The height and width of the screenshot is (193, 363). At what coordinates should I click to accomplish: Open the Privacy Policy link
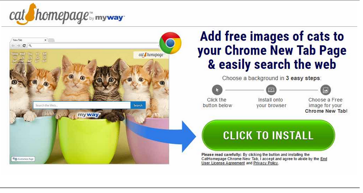pos(266,163)
